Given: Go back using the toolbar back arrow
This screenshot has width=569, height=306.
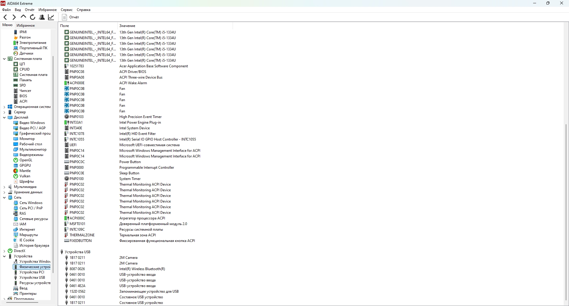Looking at the screenshot, I should (5, 17).
